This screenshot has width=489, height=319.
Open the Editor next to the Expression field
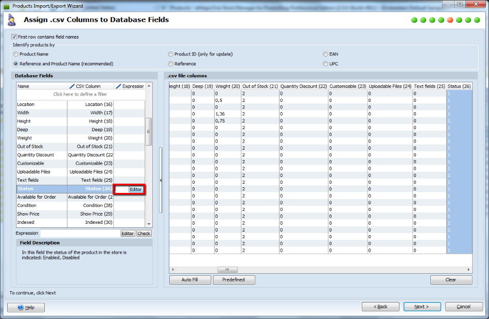(x=128, y=234)
